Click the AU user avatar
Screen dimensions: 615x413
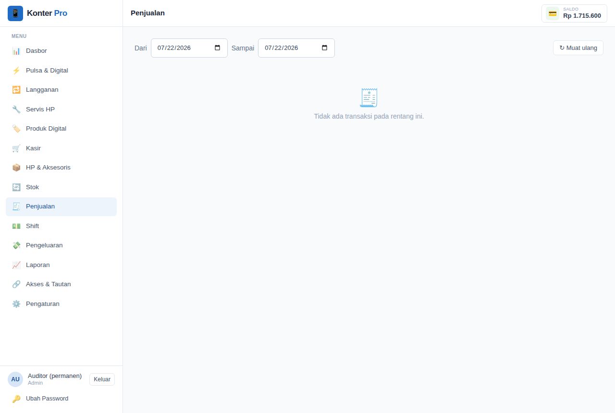click(x=15, y=379)
